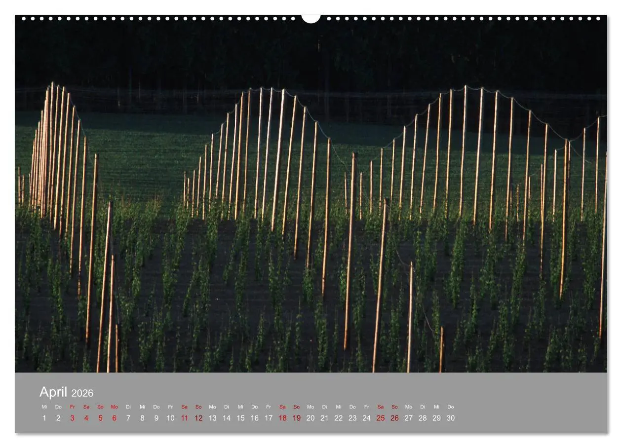
Task: Click Sunday date 12
Action: 198,418
